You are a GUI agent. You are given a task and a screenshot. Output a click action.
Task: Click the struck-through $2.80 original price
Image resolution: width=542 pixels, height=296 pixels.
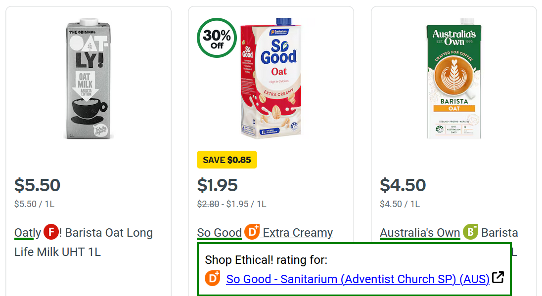(x=208, y=204)
